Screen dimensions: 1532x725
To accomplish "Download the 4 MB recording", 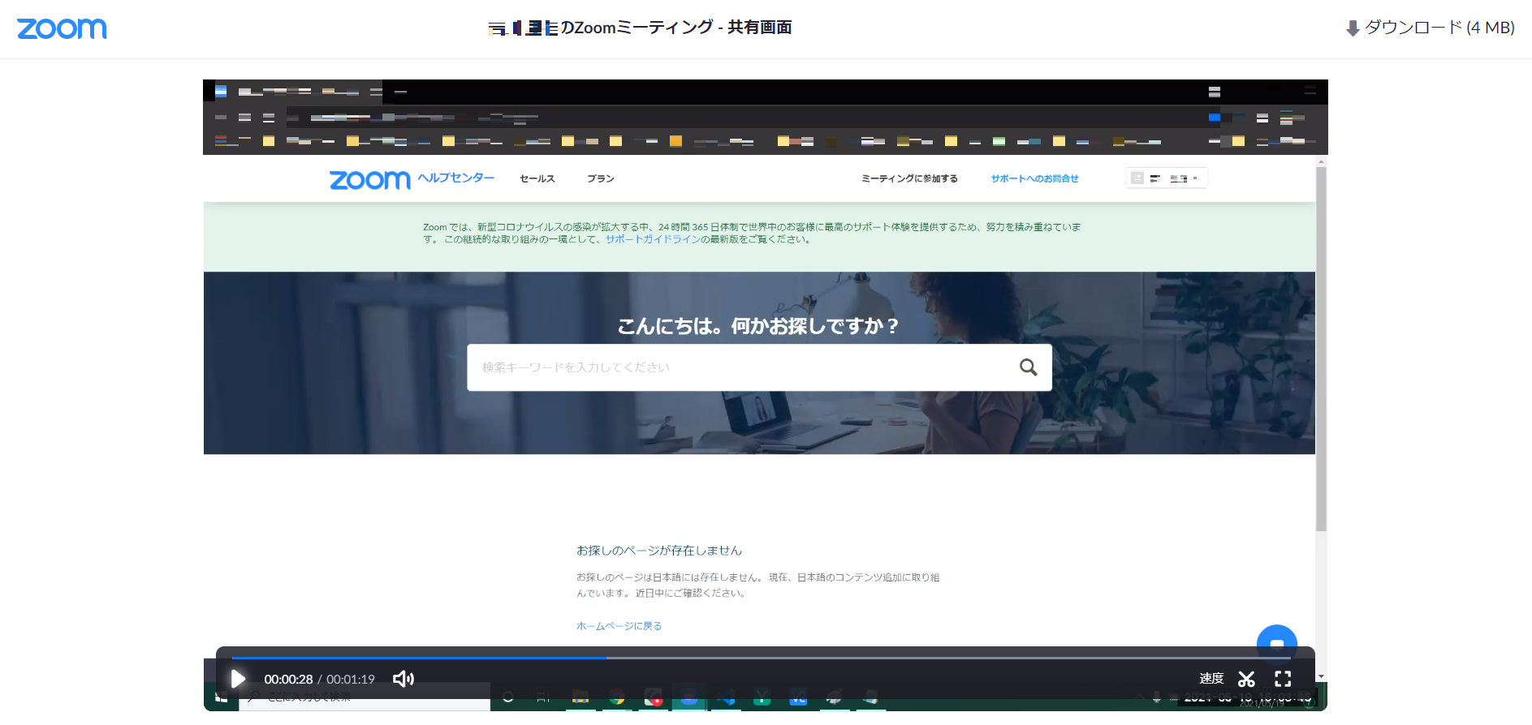I will (x=1430, y=28).
